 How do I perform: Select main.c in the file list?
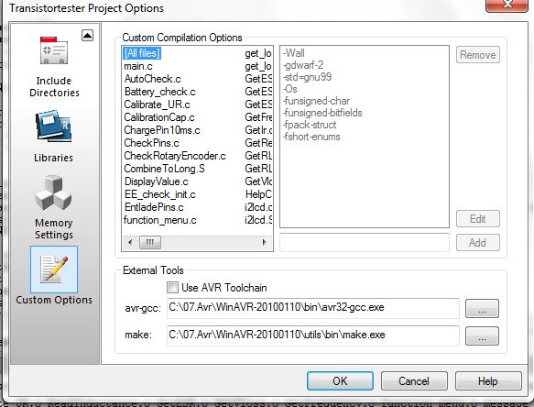tap(138, 66)
